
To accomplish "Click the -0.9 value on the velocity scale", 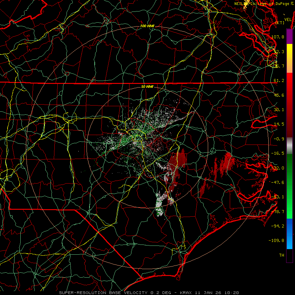I will 279,139.
